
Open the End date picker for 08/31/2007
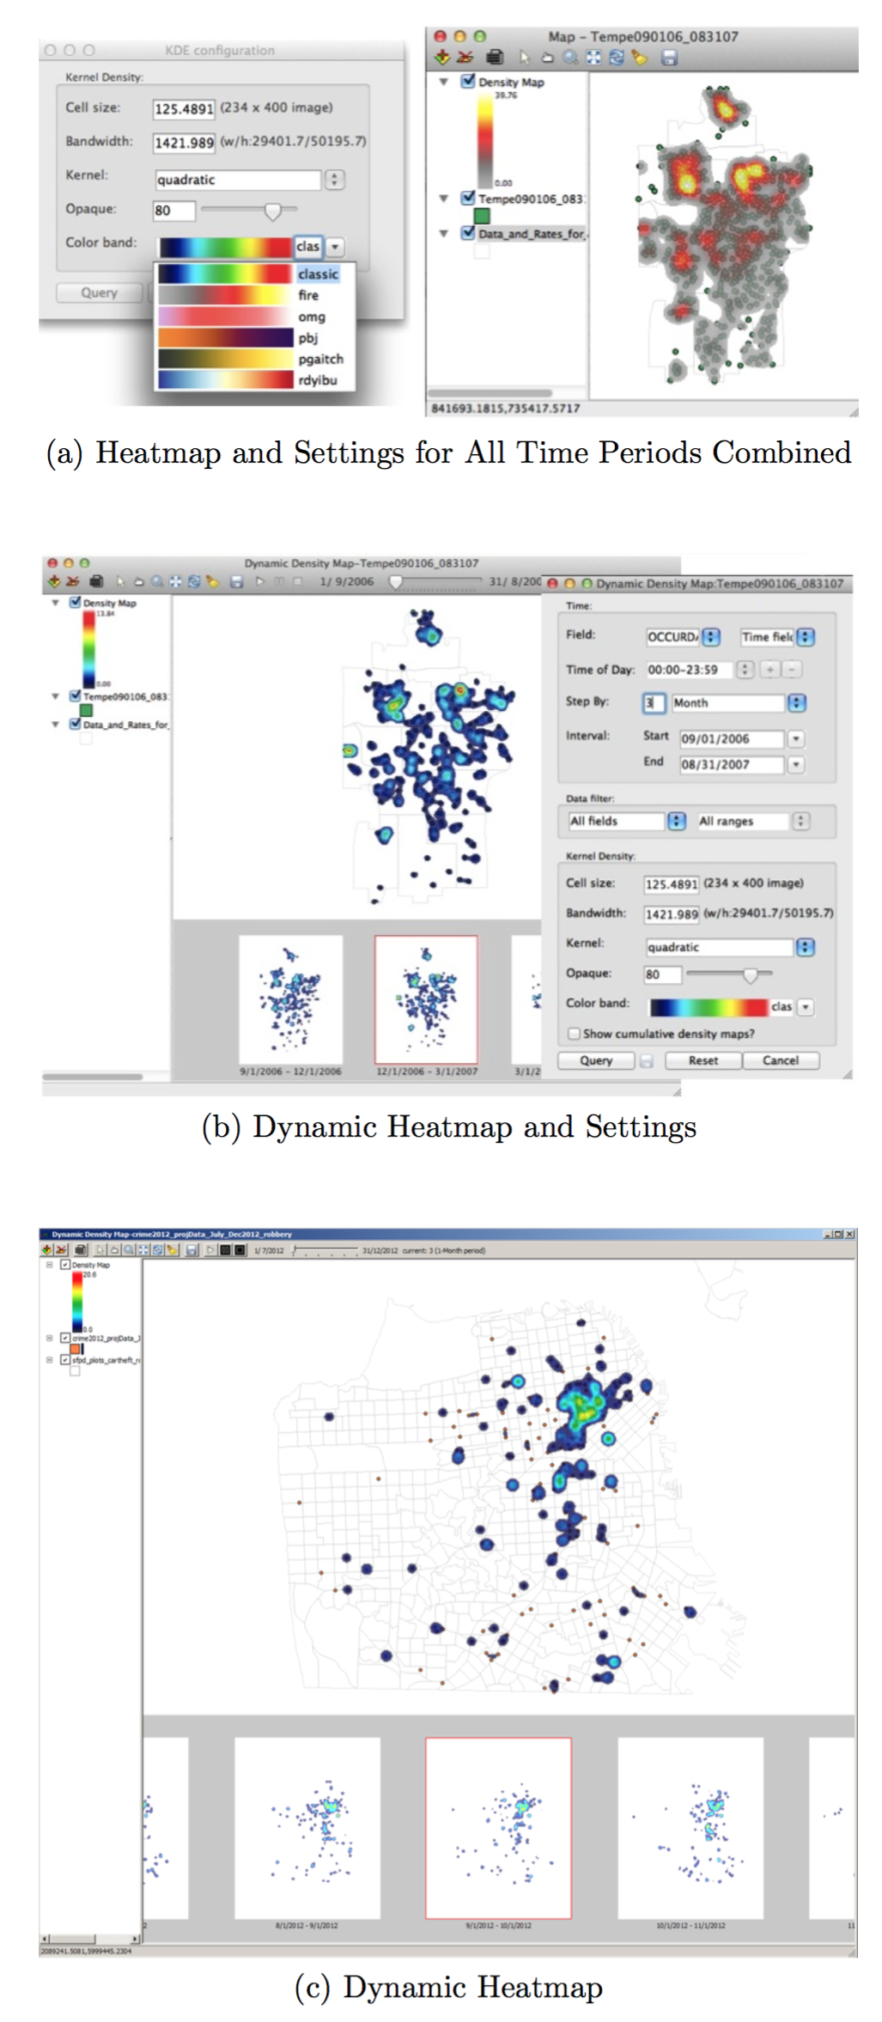[x=796, y=764]
